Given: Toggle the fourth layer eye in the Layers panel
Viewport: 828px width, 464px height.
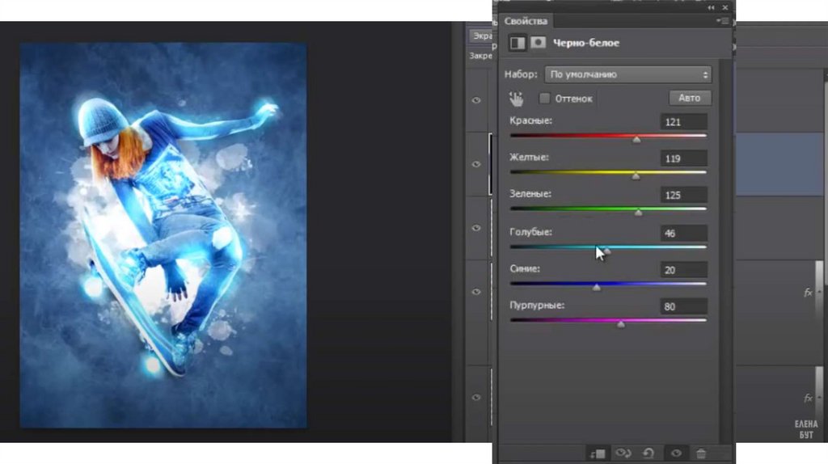Looking at the screenshot, I should pos(476,291).
